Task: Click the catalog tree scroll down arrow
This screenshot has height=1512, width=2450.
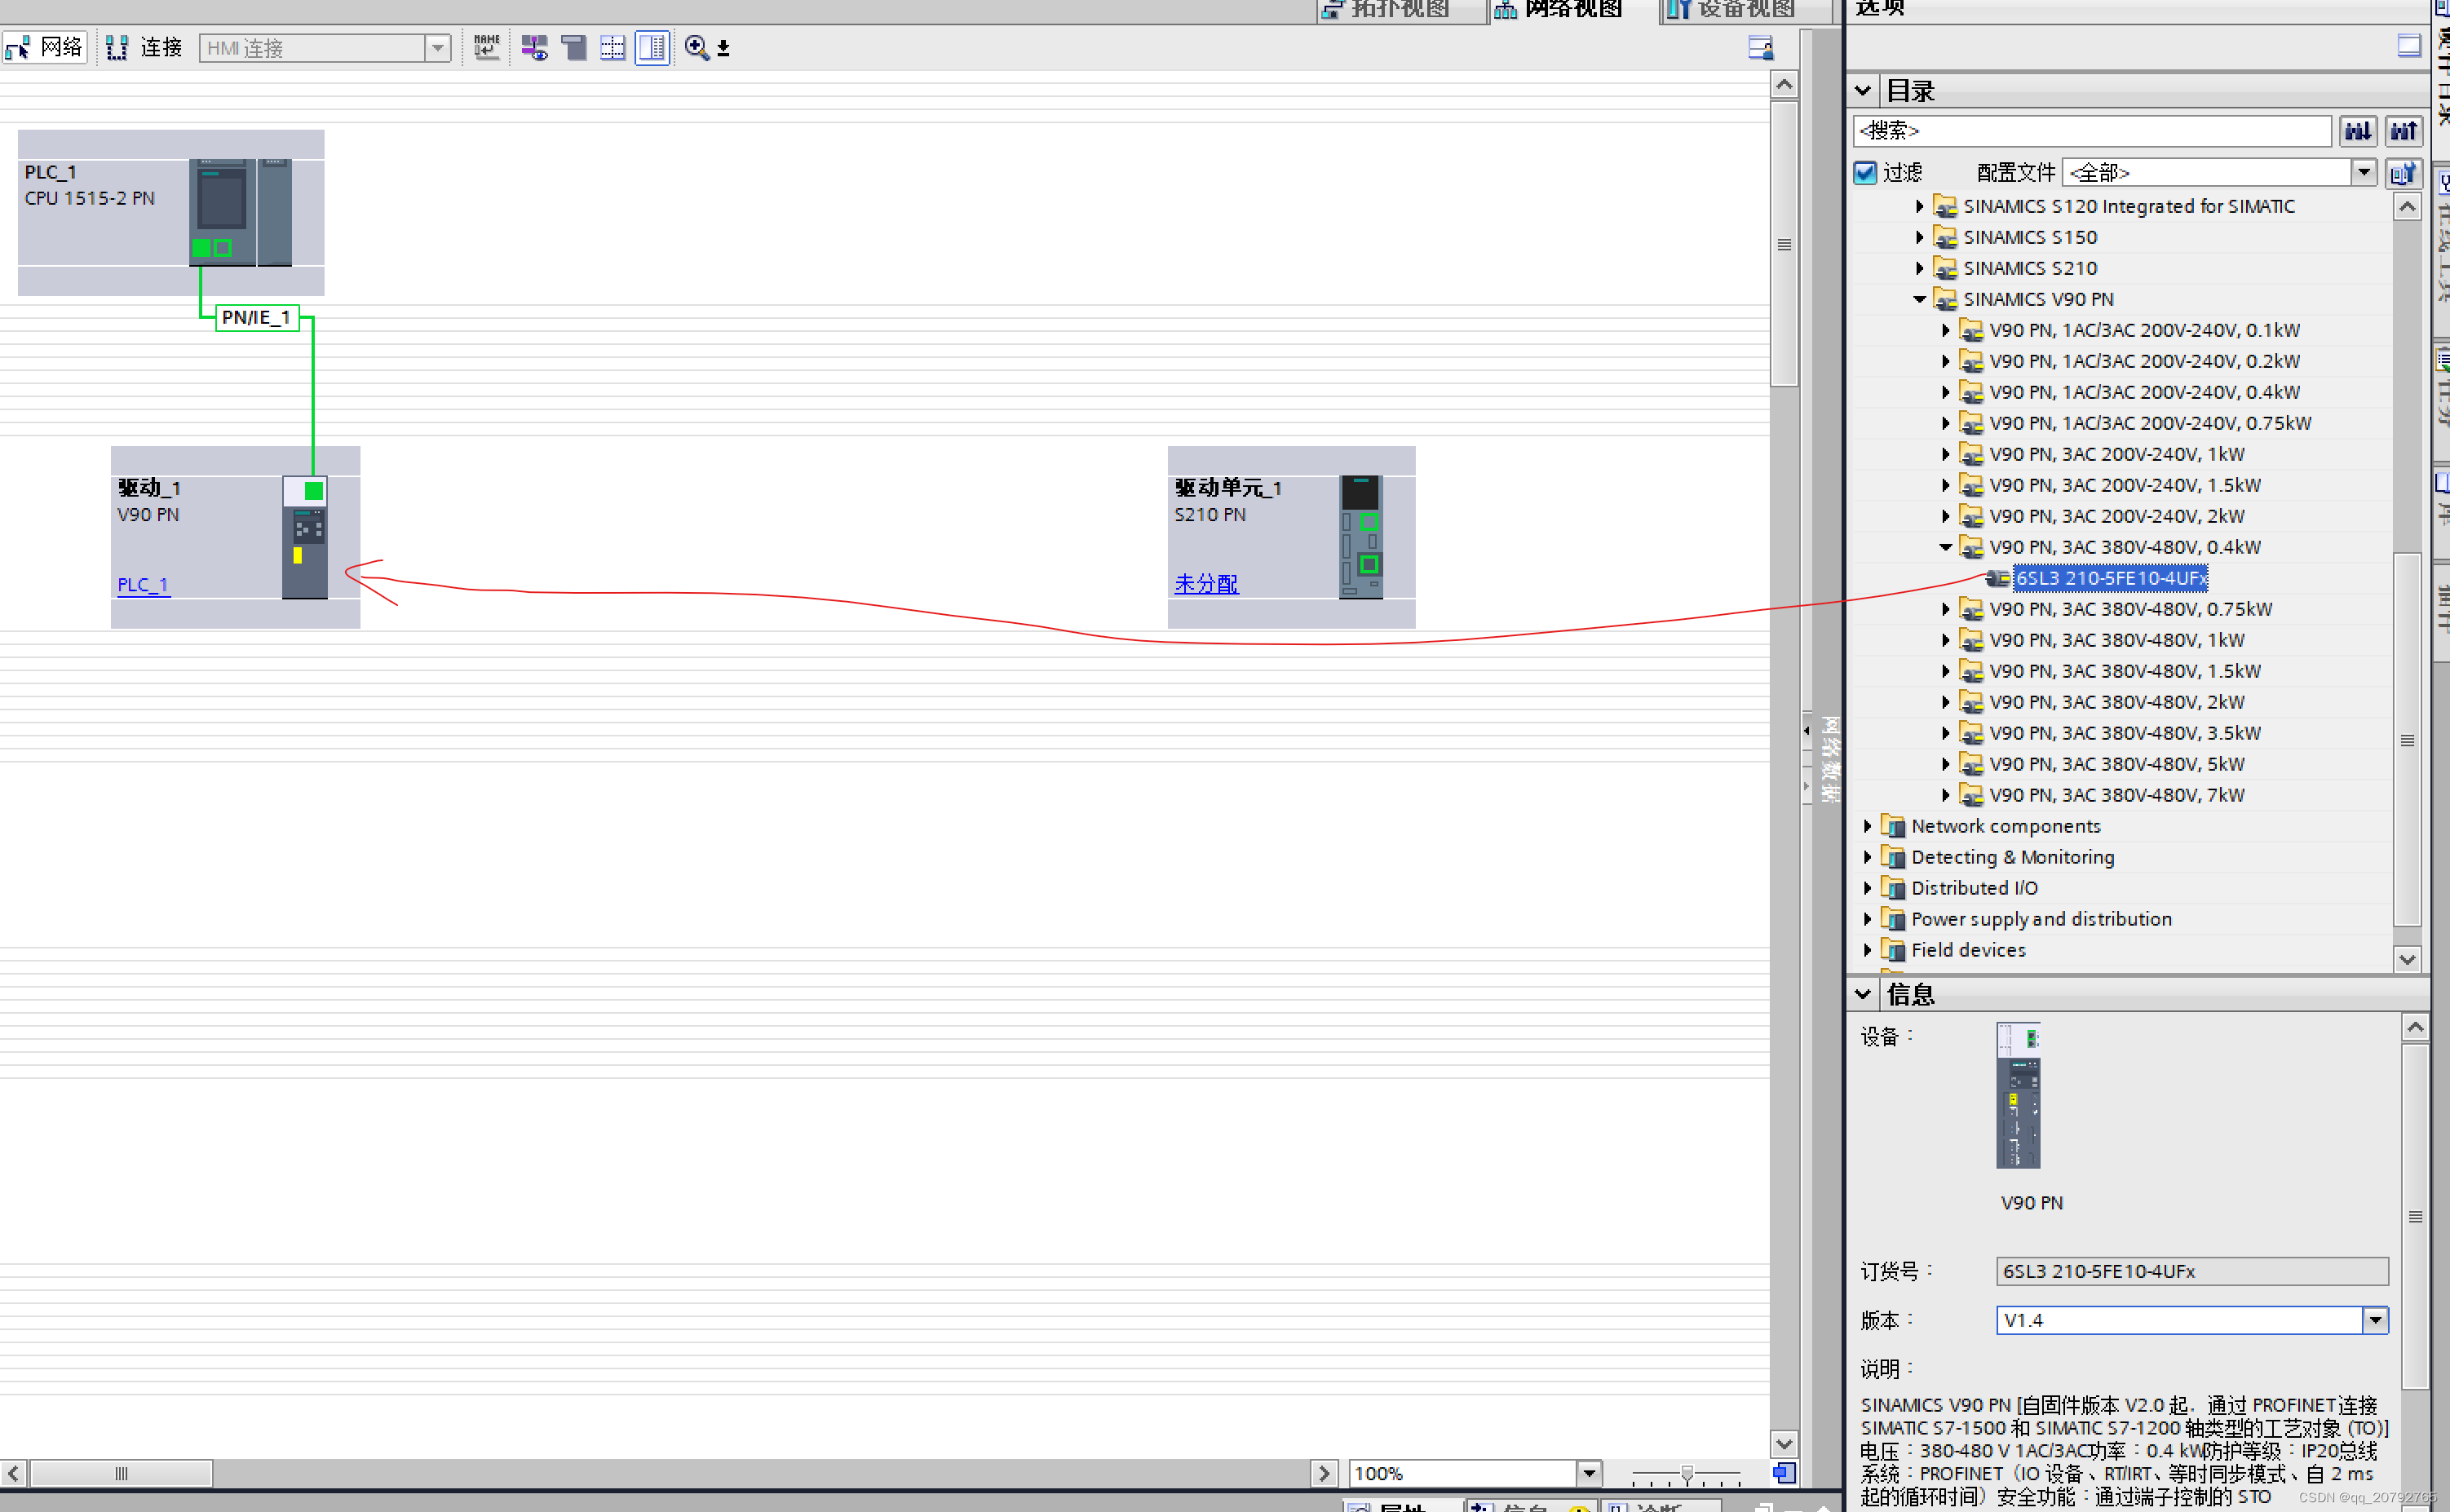Action: (x=2407, y=959)
